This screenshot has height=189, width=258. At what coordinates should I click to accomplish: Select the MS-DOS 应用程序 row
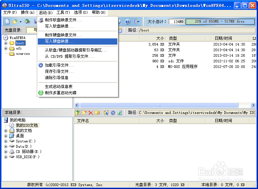click(165, 67)
